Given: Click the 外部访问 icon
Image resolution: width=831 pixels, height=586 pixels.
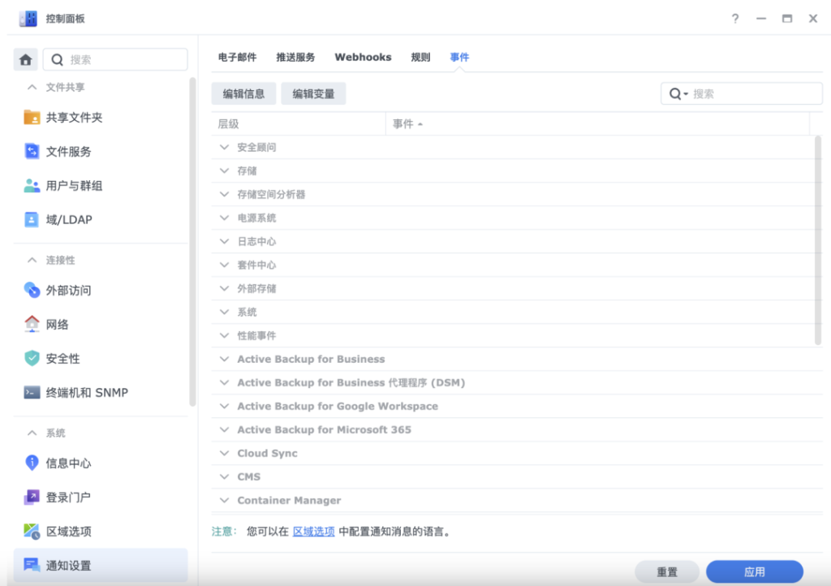Looking at the screenshot, I should [x=32, y=291].
